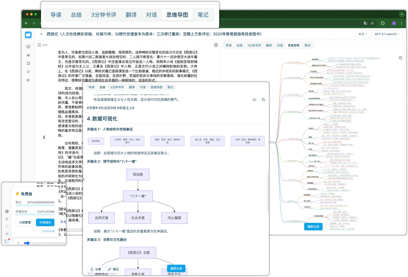Select 总结 tab in summary popup

[x=102, y=87]
